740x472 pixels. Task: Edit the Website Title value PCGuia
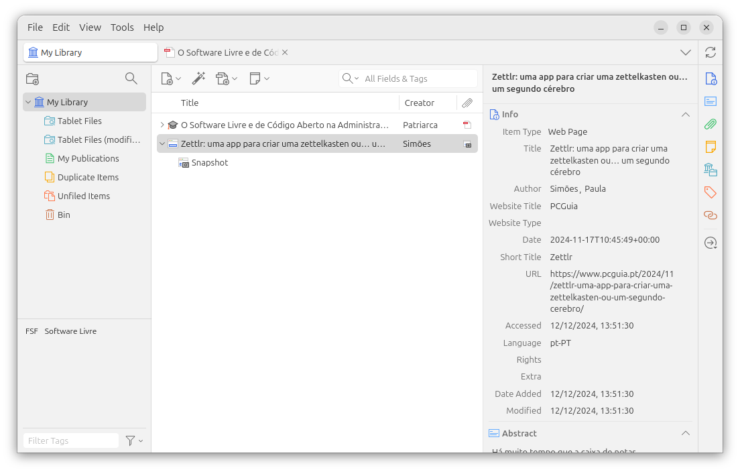click(564, 206)
